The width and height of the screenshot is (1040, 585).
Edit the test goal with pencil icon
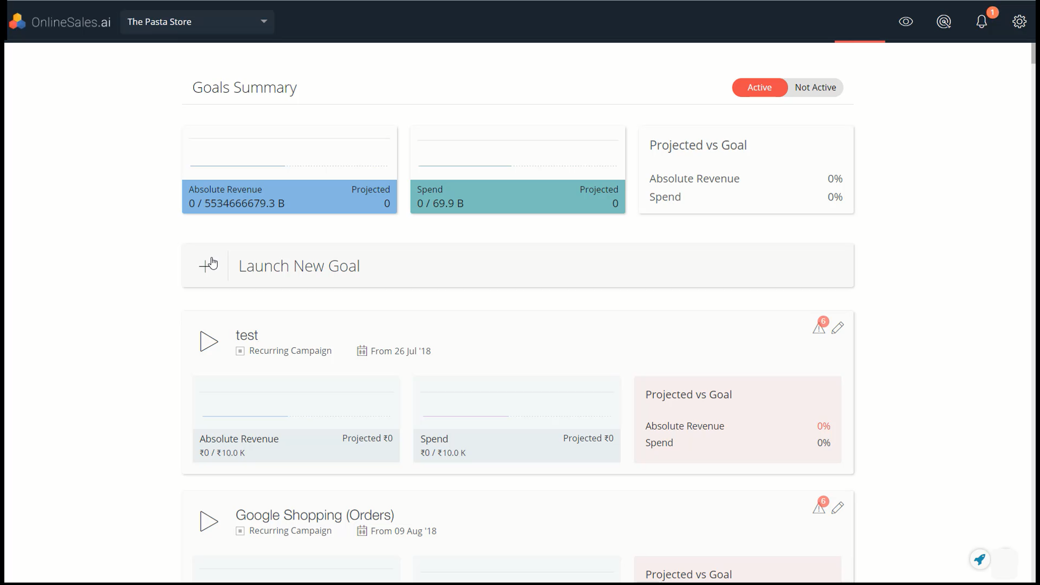click(x=838, y=328)
